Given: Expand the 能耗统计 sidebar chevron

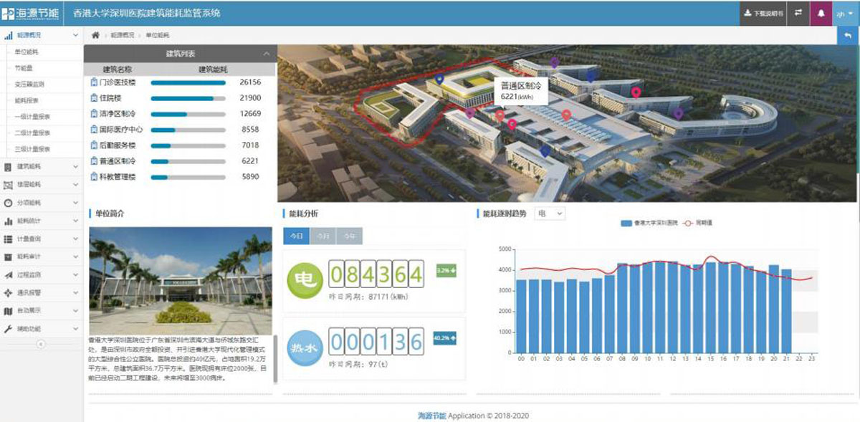Looking at the screenshot, I should click(x=75, y=221).
